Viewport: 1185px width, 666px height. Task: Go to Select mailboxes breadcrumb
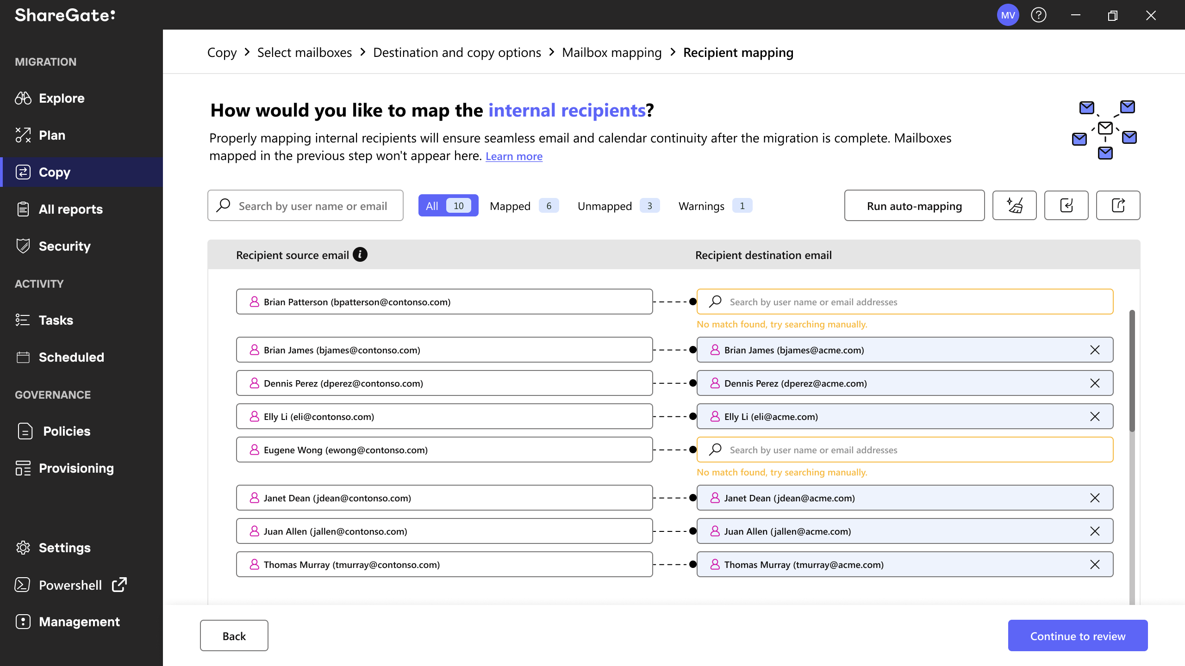(x=305, y=53)
